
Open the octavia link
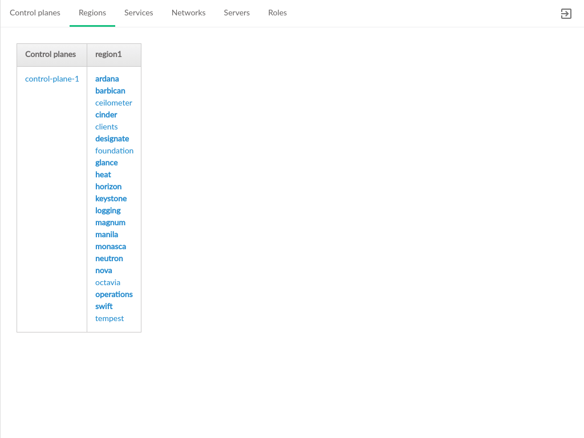pos(108,282)
